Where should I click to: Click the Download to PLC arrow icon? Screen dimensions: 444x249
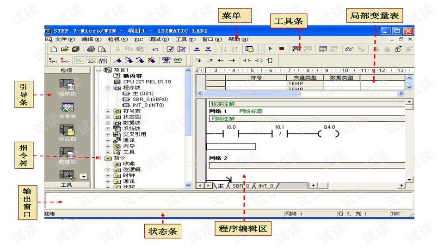tap(208, 49)
